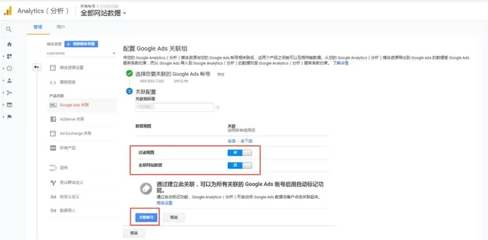The height and width of the screenshot is (240, 488).
Task: Open the 全部网站数据 account selector dropdown
Action: (x=103, y=14)
